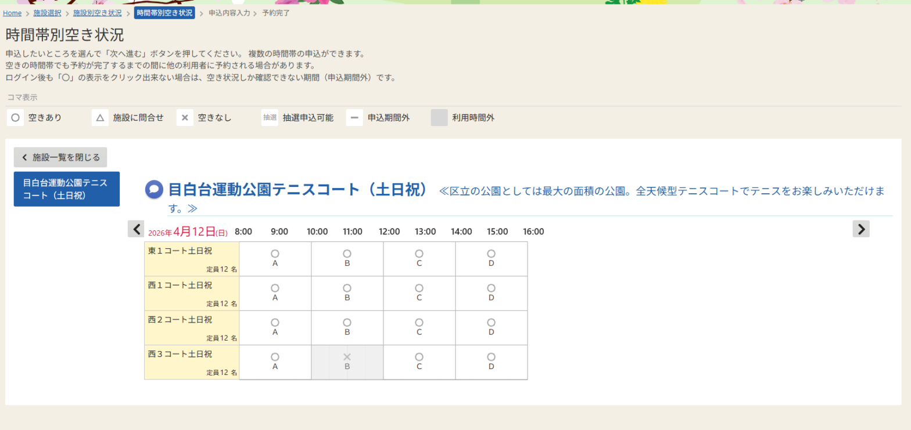The image size is (911, 430).
Task: Click the 利用時間外 gray legend swatch
Action: pyautogui.click(x=439, y=118)
